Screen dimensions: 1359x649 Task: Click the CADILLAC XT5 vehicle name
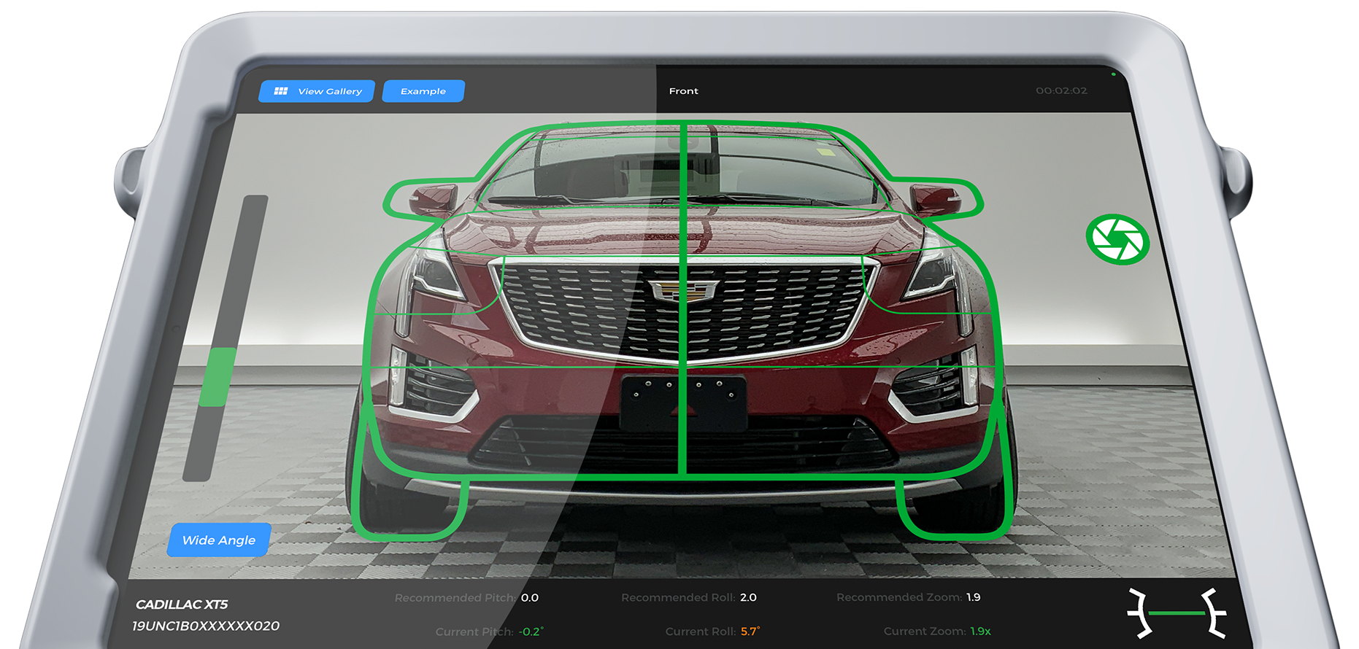[182, 605]
